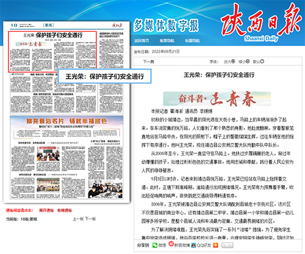Share the article to QQ friends
305x254 pixels.
[x=201, y=245]
